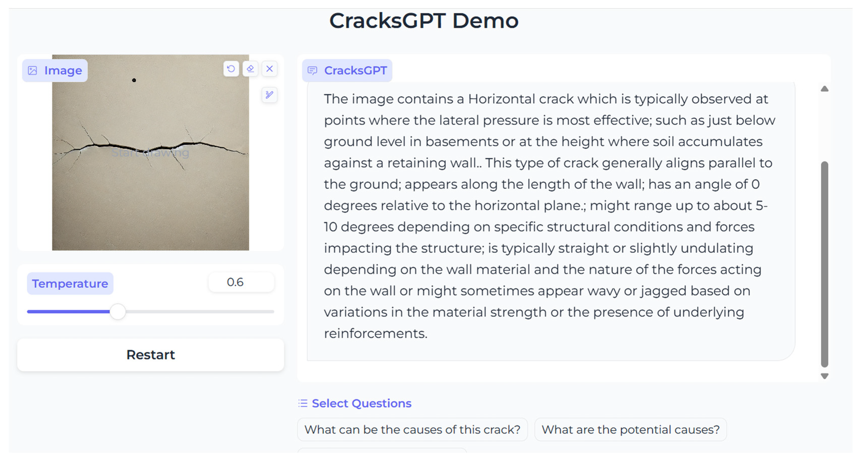Click the Temperature value field showing 0.6

point(241,282)
